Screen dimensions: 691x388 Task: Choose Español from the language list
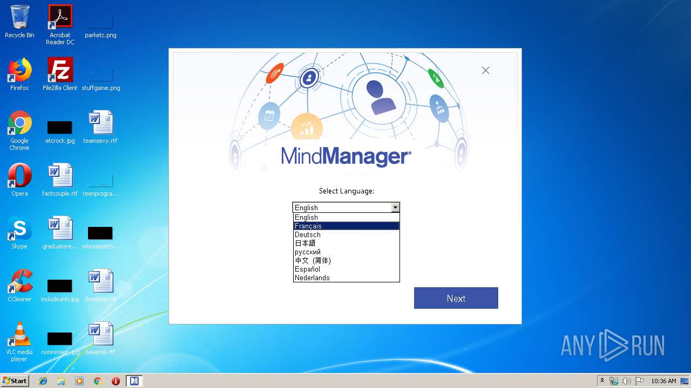346,269
